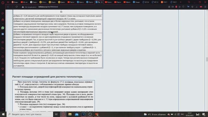Open a new tab with plus button
Viewport: 208px width, 117px height.
coord(181,2)
